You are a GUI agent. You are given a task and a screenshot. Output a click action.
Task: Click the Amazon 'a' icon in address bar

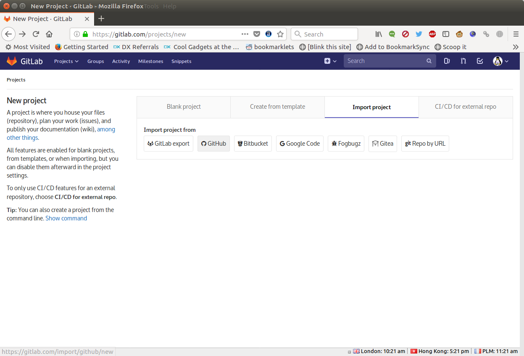tap(269, 34)
